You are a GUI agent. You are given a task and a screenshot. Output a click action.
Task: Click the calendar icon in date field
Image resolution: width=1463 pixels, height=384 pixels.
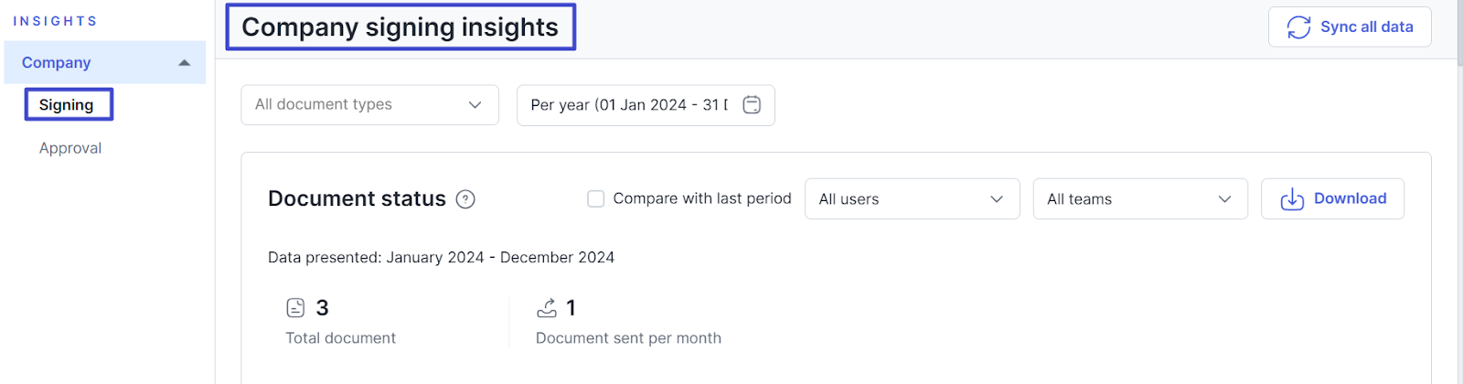pos(752,105)
